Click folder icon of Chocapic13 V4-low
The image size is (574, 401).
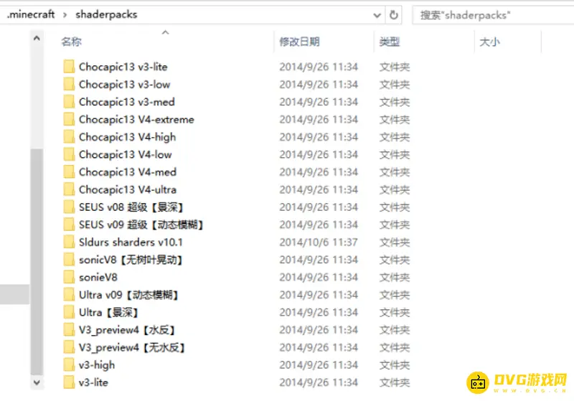69,155
